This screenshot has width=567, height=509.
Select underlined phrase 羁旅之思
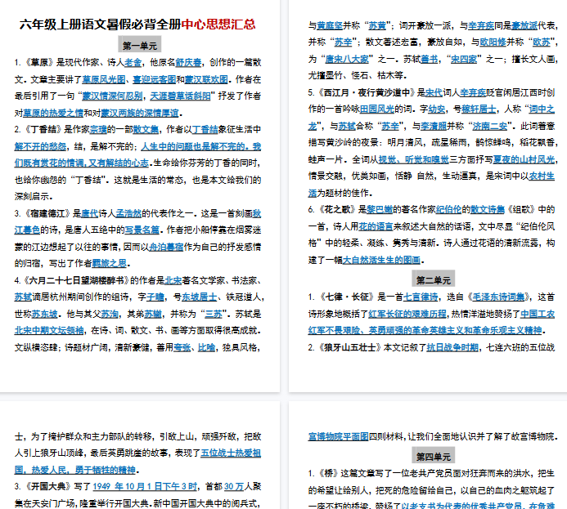[109, 264]
